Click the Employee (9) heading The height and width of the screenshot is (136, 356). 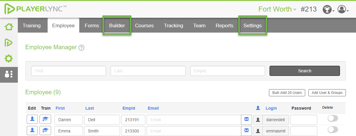43,92
